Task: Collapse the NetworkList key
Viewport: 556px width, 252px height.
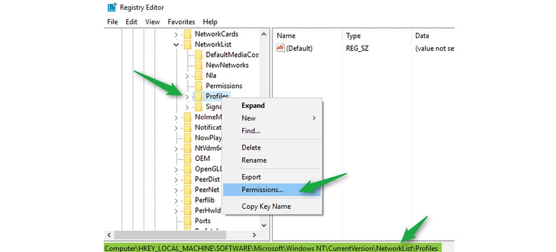Action: tap(176, 45)
